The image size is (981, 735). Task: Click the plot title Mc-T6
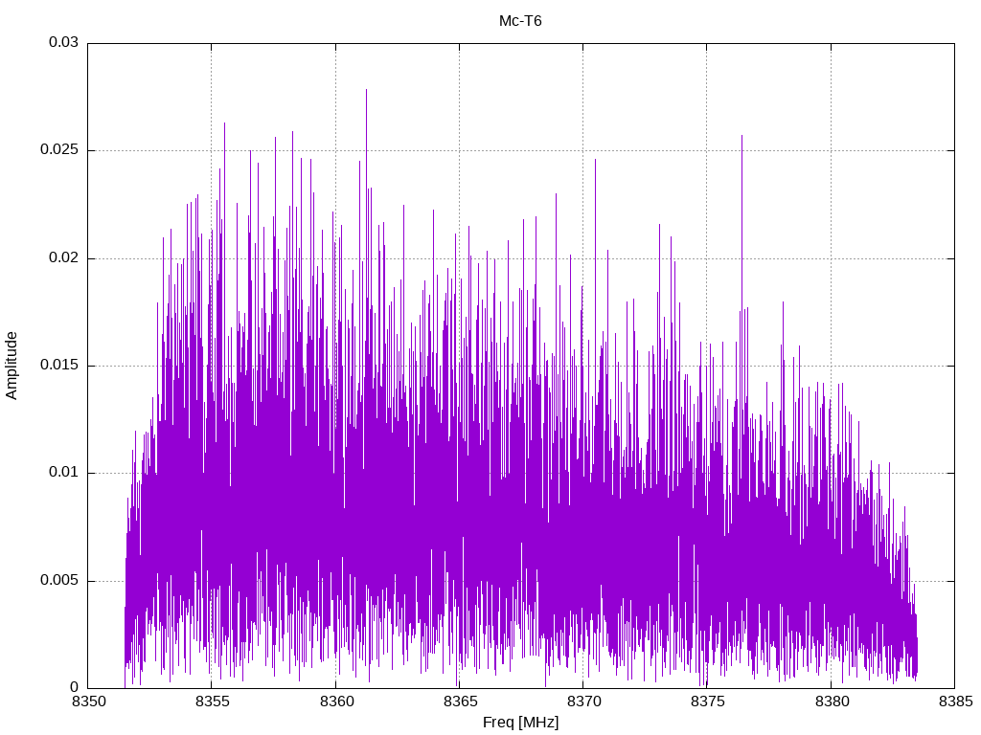pyautogui.click(x=520, y=21)
